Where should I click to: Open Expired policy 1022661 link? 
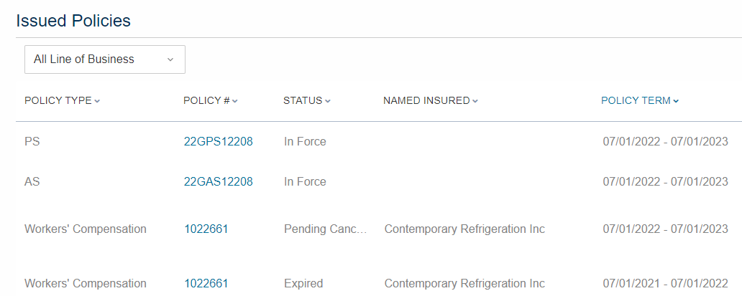click(x=206, y=283)
